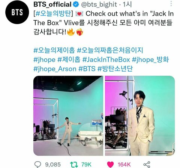Open the @bts_bighit handle
This screenshot has height=168, width=180.
point(99,5)
